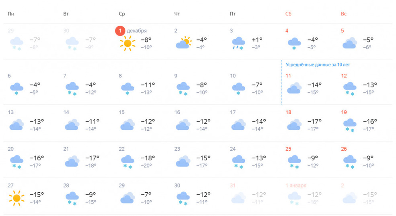Viewport: 396px width, 216px height.
Task: Open the Усреднённые данные за 10 лет label
Action: pos(318,65)
